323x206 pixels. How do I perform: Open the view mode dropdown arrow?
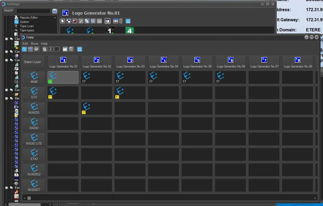pyautogui.click(x=121, y=21)
